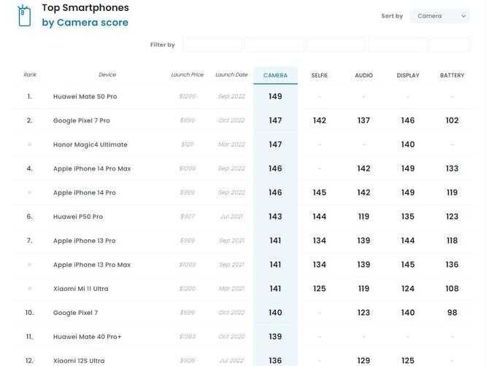This screenshot has width=486, height=366.
Task: Open the Xiaomi Mi 11 Ultra entry
Action: coord(80,289)
